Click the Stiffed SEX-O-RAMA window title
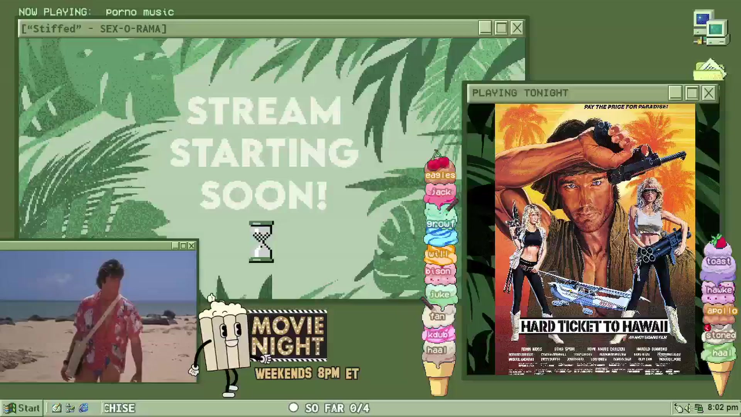The height and width of the screenshot is (417, 741). 94,29
